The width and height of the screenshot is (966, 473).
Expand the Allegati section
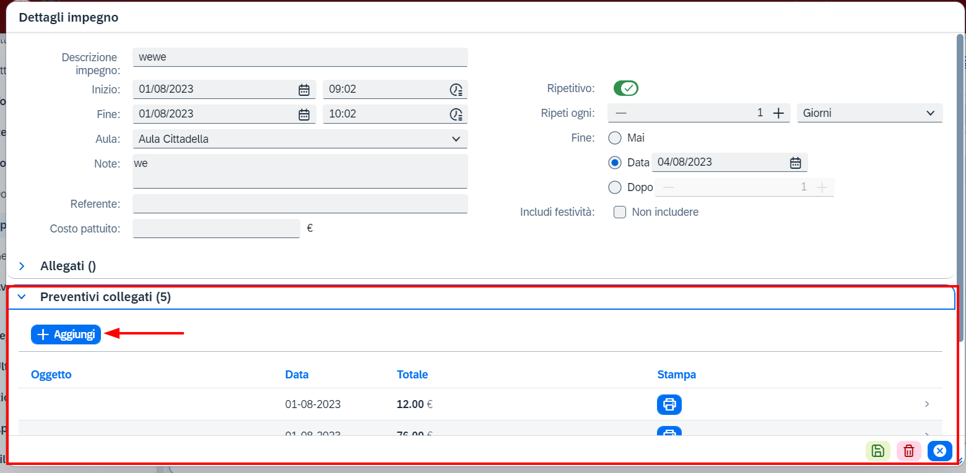(22, 266)
